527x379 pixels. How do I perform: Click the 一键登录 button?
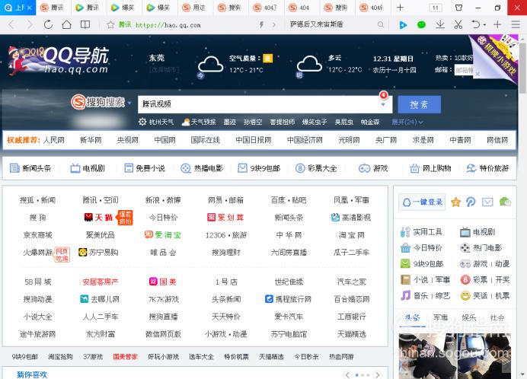(x=422, y=202)
